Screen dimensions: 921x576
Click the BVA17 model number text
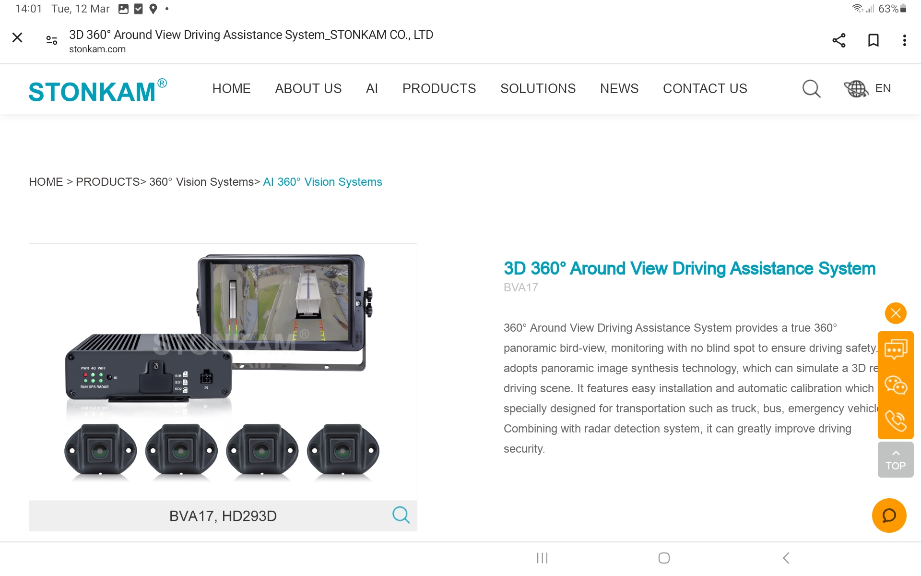click(x=521, y=288)
